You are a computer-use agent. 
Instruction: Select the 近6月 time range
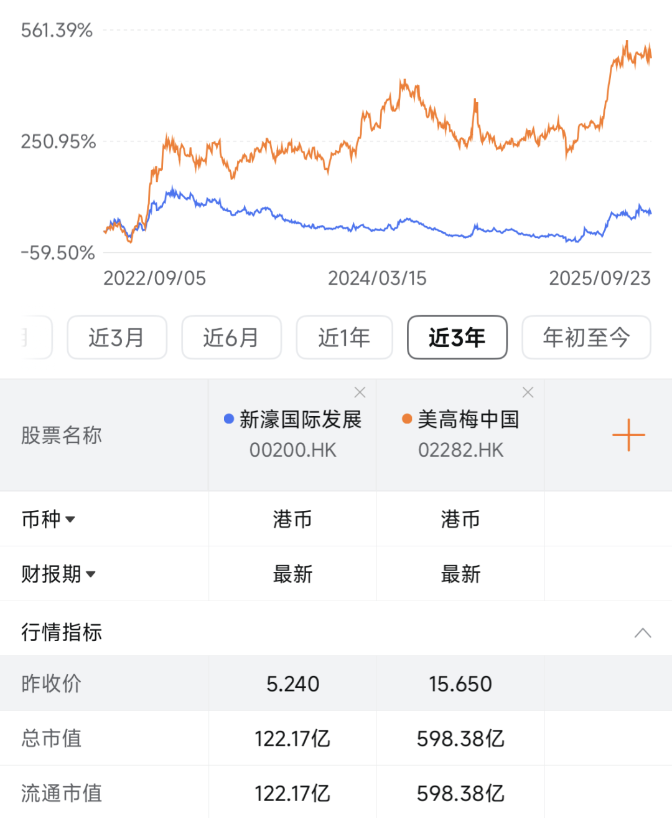click(x=231, y=338)
